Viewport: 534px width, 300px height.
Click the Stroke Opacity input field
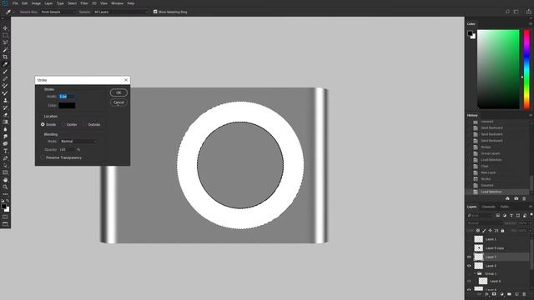pyautogui.click(x=67, y=150)
